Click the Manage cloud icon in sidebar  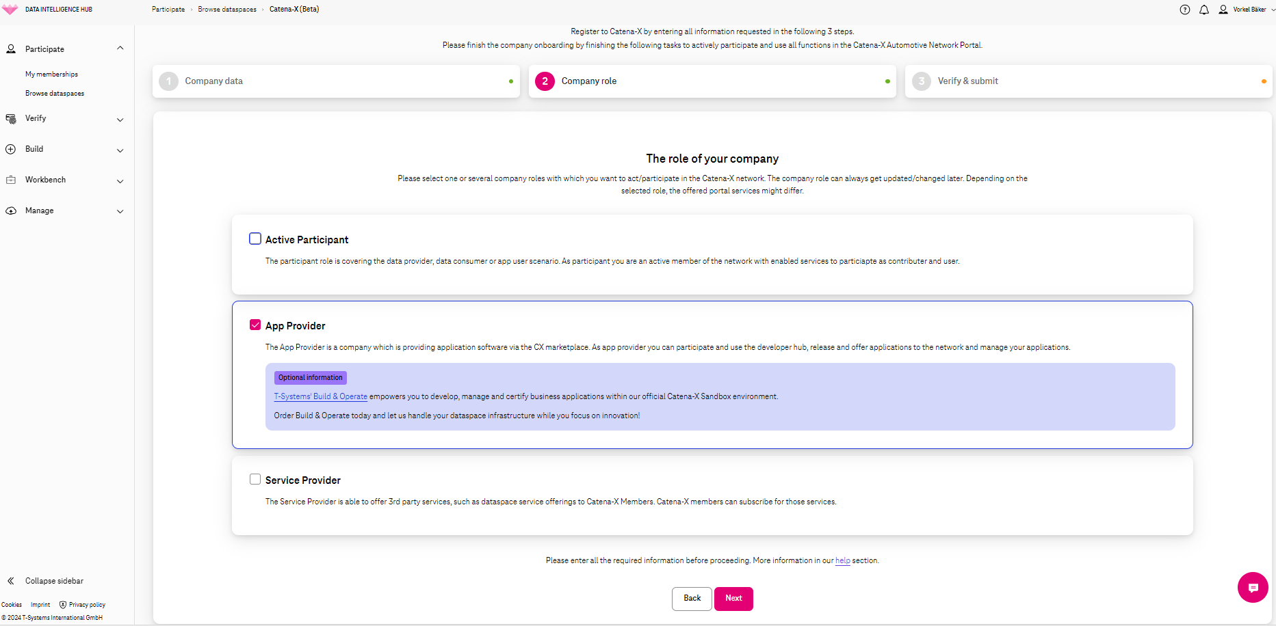(11, 210)
